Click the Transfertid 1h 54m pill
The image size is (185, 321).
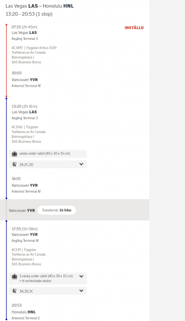pos(57,210)
